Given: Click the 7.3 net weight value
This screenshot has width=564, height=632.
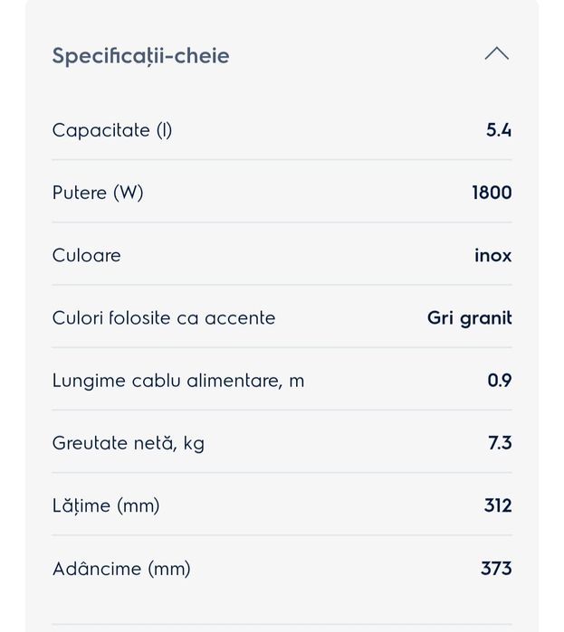Looking at the screenshot, I should point(500,443).
